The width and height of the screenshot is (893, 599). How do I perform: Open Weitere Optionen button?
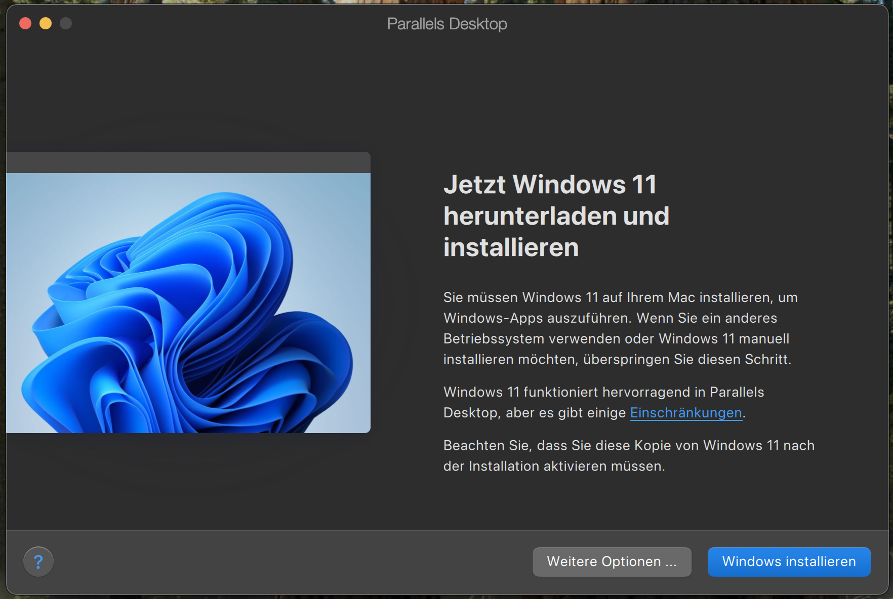[x=612, y=562]
